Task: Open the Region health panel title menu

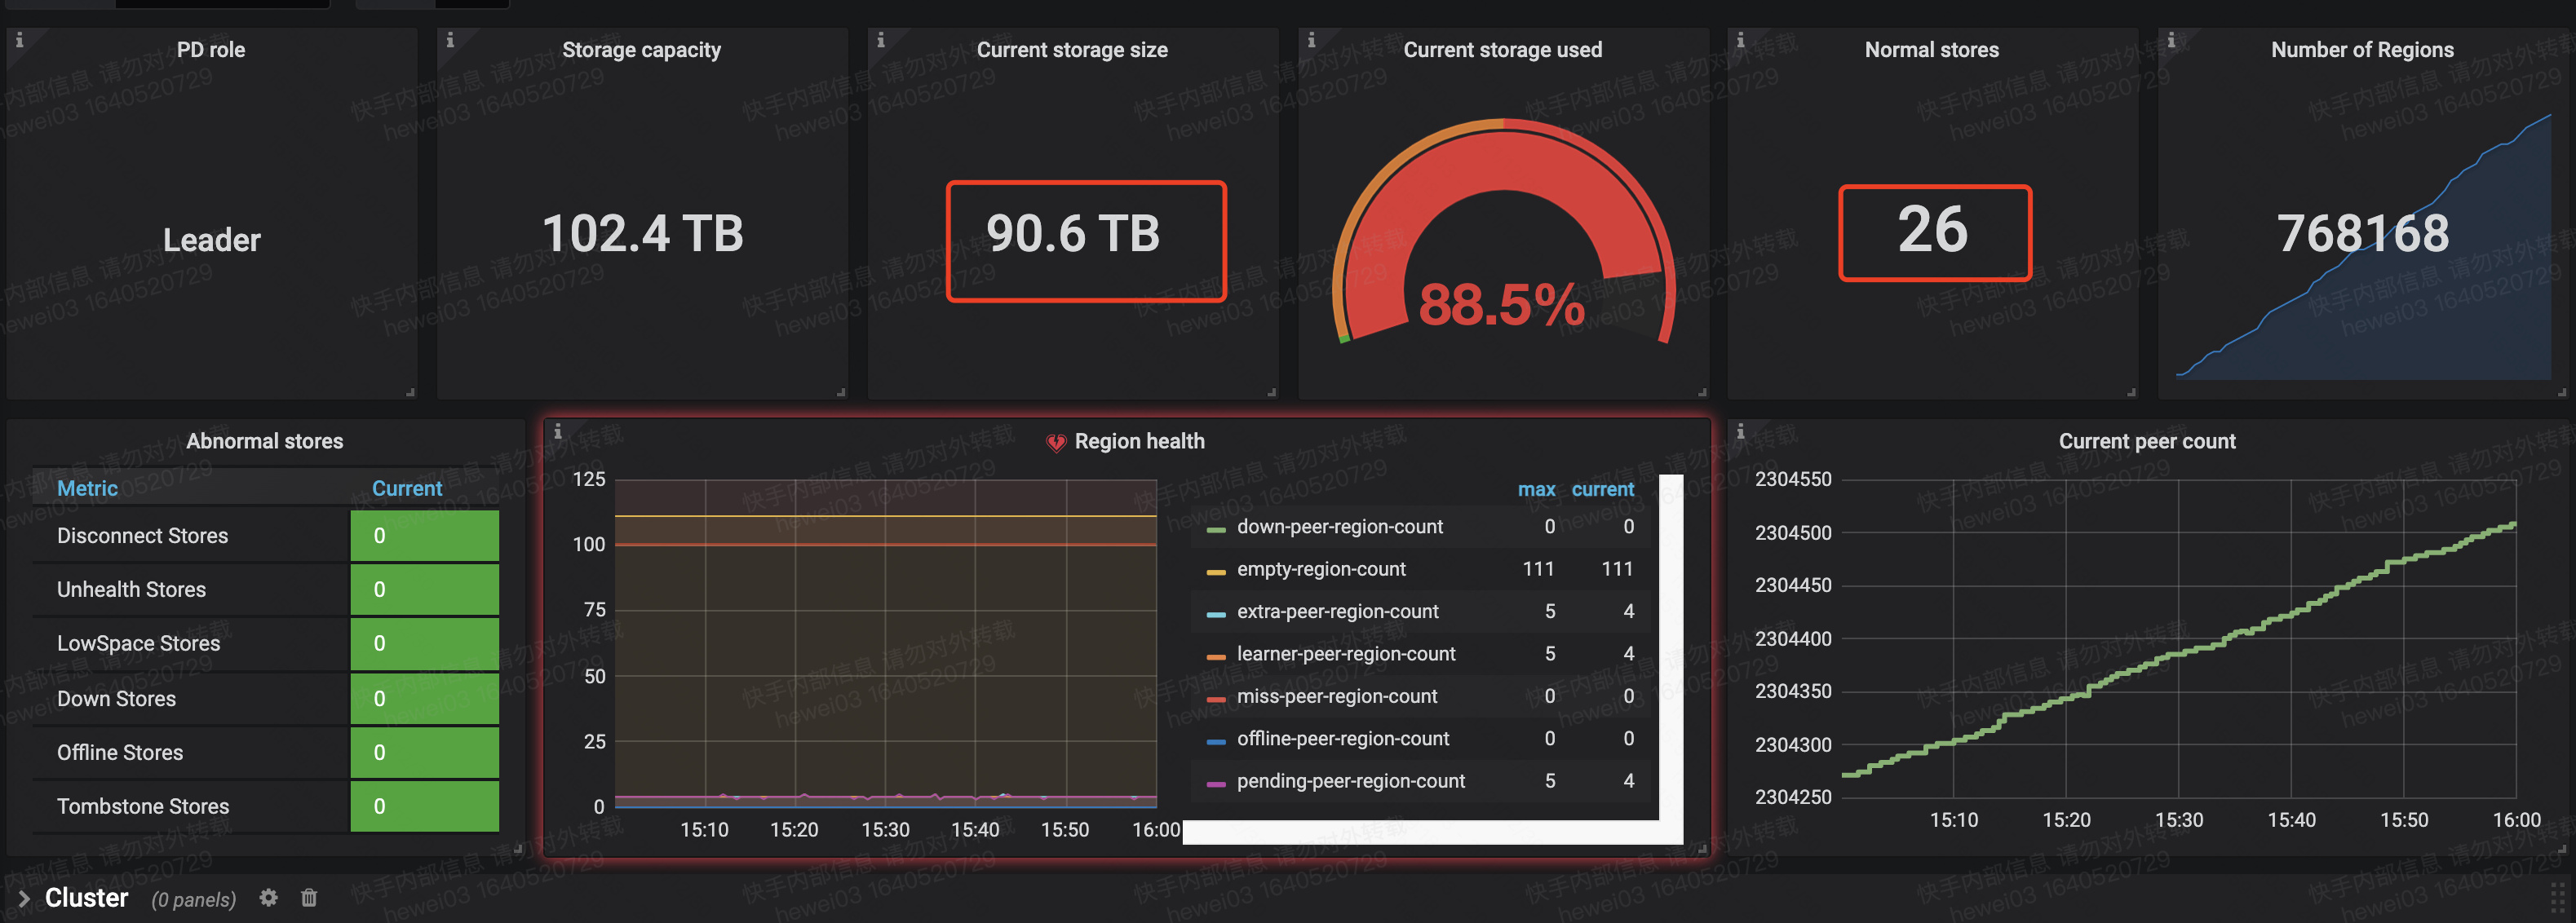Action: [x=1139, y=441]
